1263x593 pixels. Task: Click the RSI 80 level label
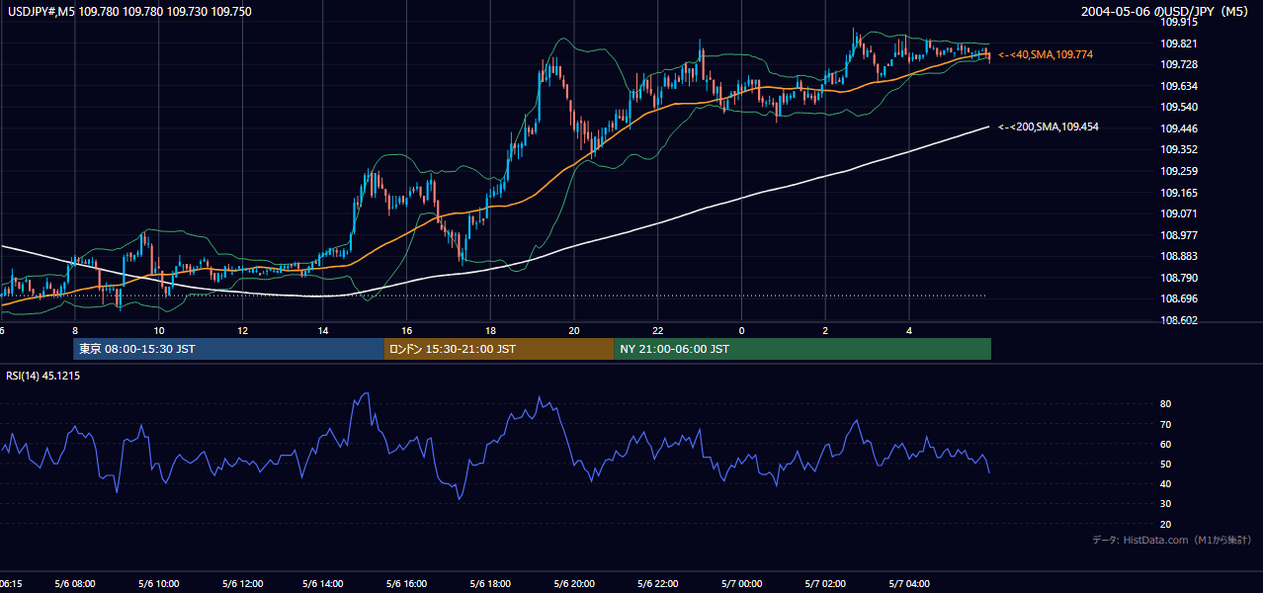click(1166, 404)
